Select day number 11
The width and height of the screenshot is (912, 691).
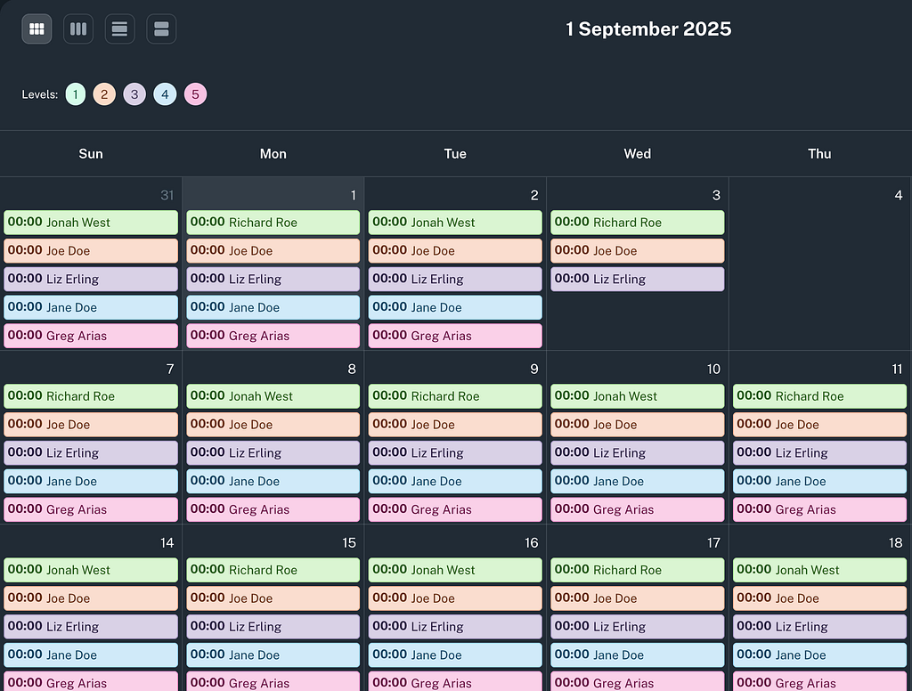[897, 370]
